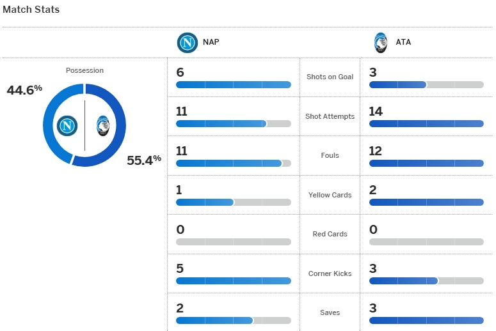
Task: Click the Red Cards stat label
Action: coord(330,234)
